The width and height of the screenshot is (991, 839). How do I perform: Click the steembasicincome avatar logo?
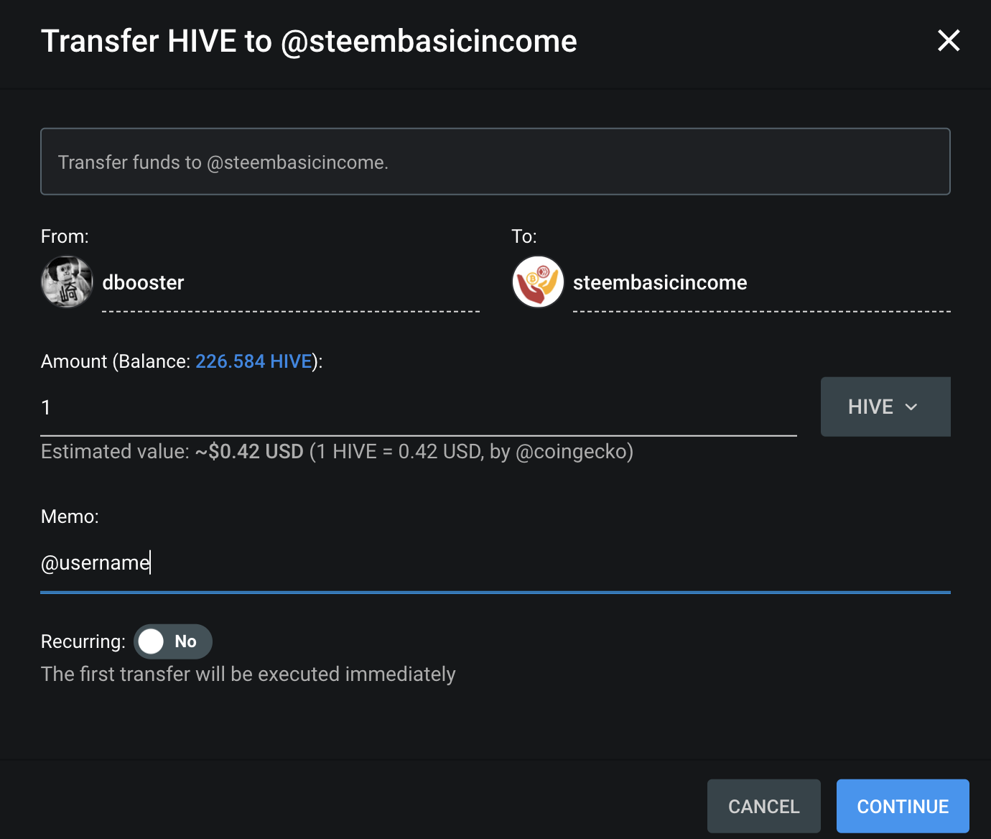(538, 282)
